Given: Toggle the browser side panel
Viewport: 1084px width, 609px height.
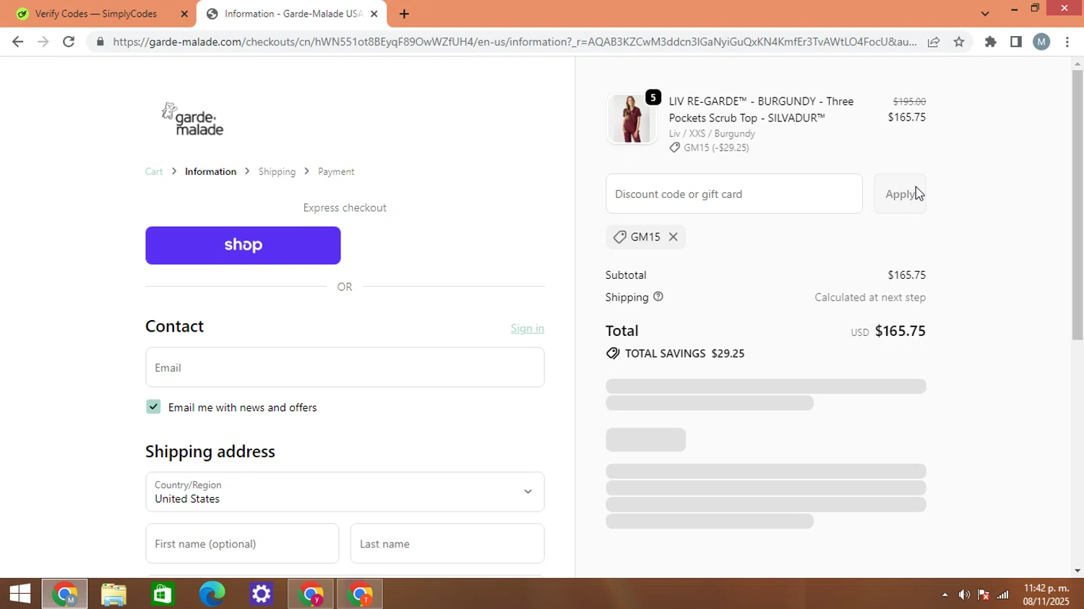Looking at the screenshot, I should click(x=1016, y=42).
